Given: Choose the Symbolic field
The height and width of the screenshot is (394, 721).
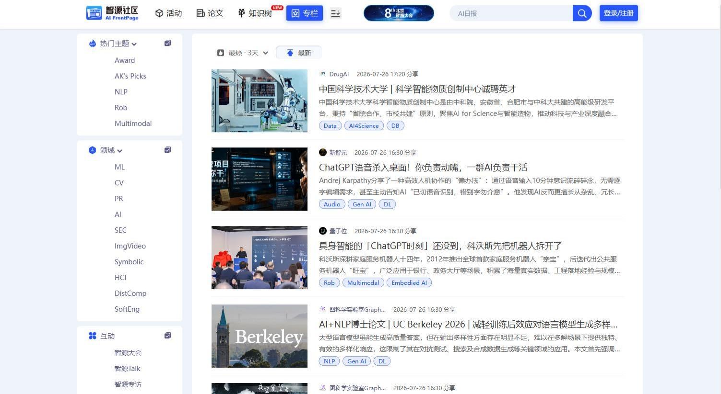Looking at the screenshot, I should coord(129,262).
